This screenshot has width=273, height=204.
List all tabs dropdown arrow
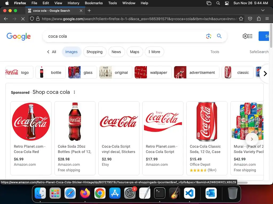(x=263, y=10)
